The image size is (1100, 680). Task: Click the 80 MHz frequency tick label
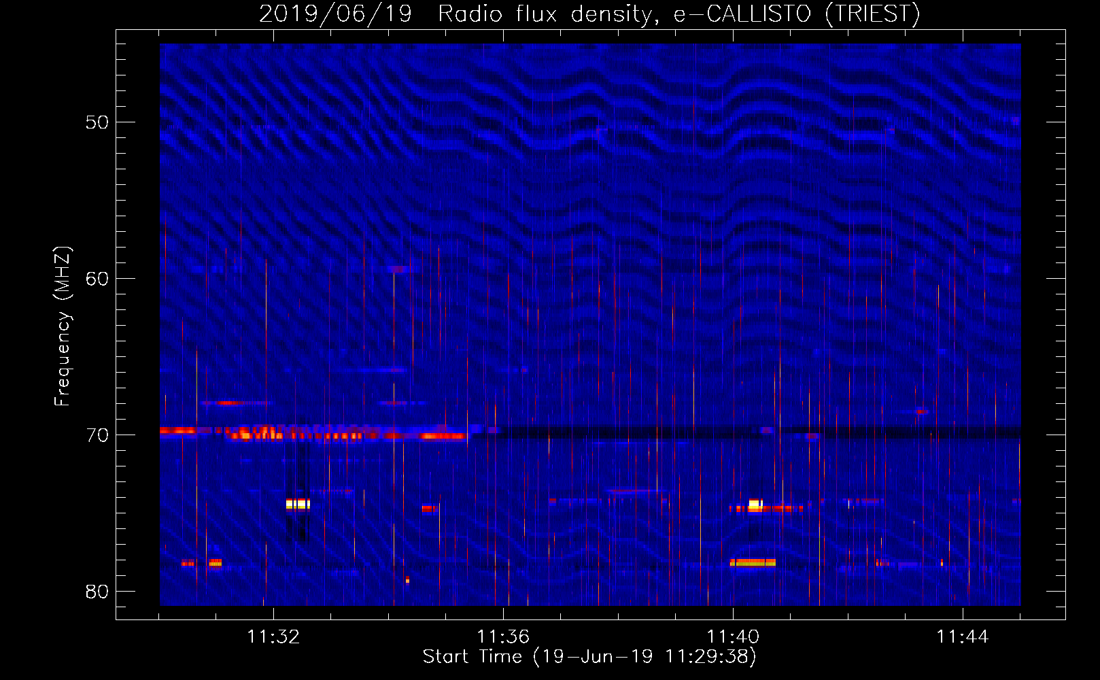tap(97, 592)
